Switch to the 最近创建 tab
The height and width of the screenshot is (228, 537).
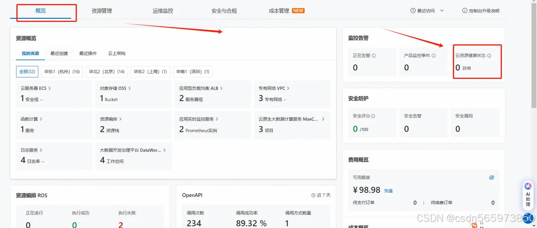pos(59,53)
